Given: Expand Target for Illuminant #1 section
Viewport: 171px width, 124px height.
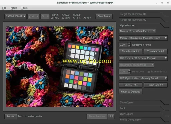Looking at the screenshot, I should [133, 14].
